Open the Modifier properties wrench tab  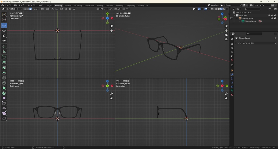[x=232, y=74]
